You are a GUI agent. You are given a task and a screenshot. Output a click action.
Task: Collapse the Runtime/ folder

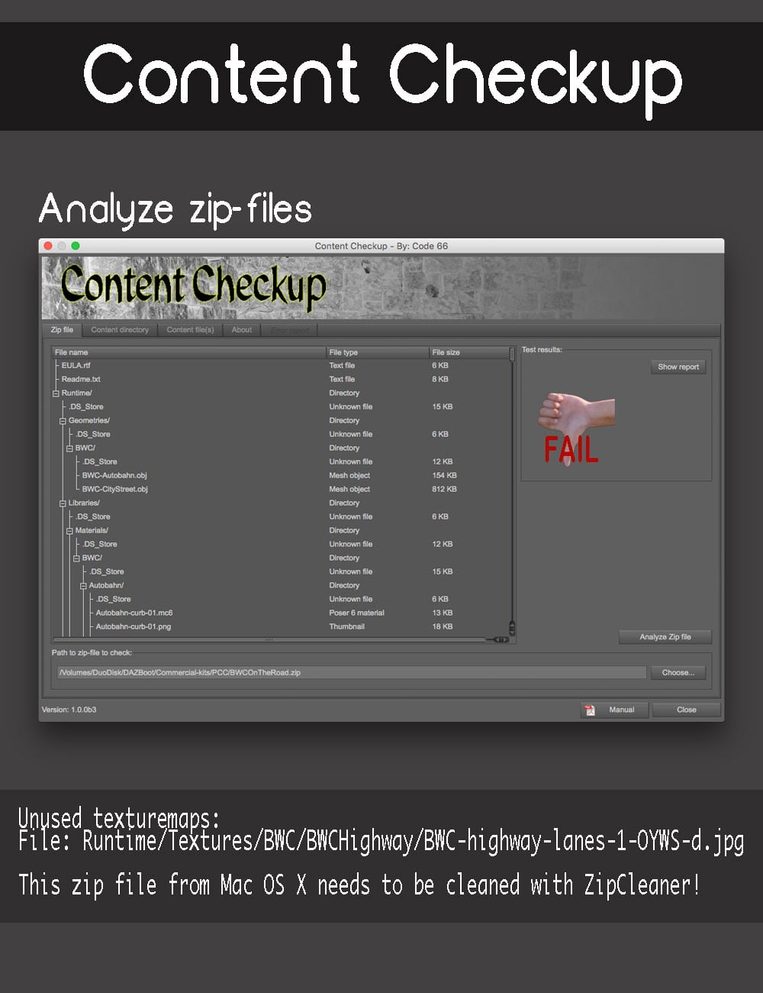[x=55, y=393]
